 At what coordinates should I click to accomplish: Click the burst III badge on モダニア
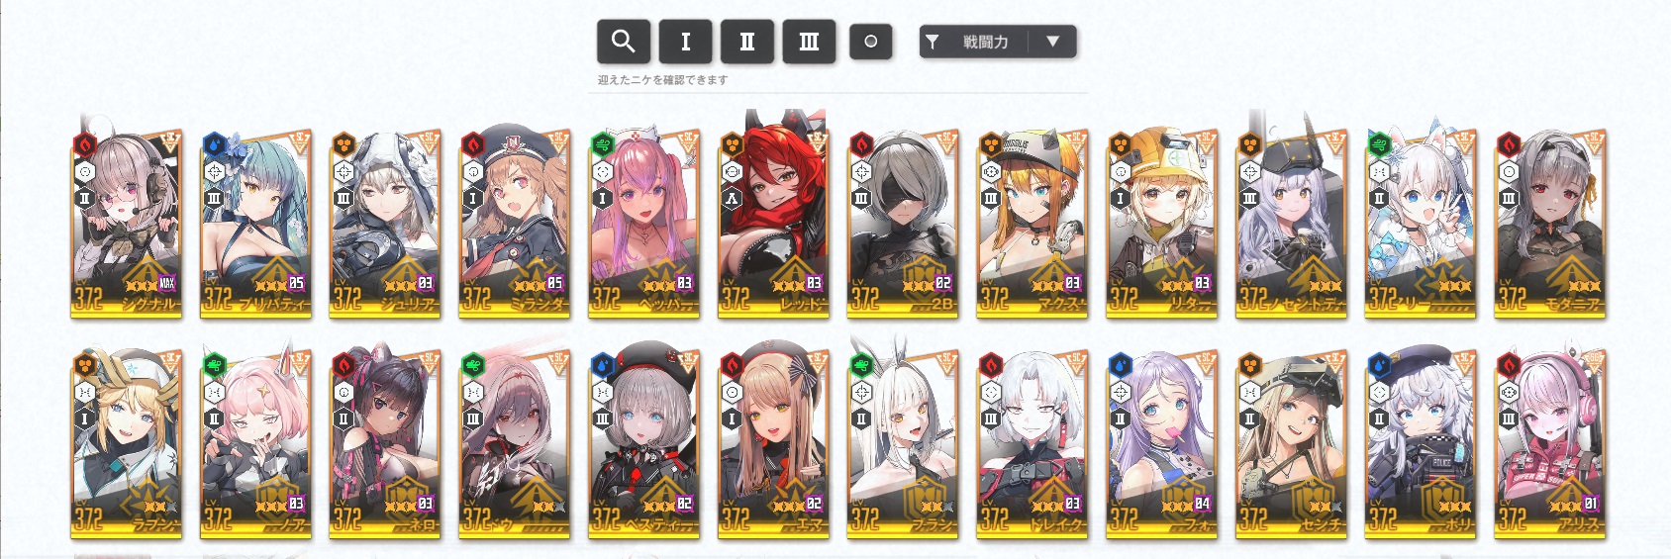[1509, 198]
